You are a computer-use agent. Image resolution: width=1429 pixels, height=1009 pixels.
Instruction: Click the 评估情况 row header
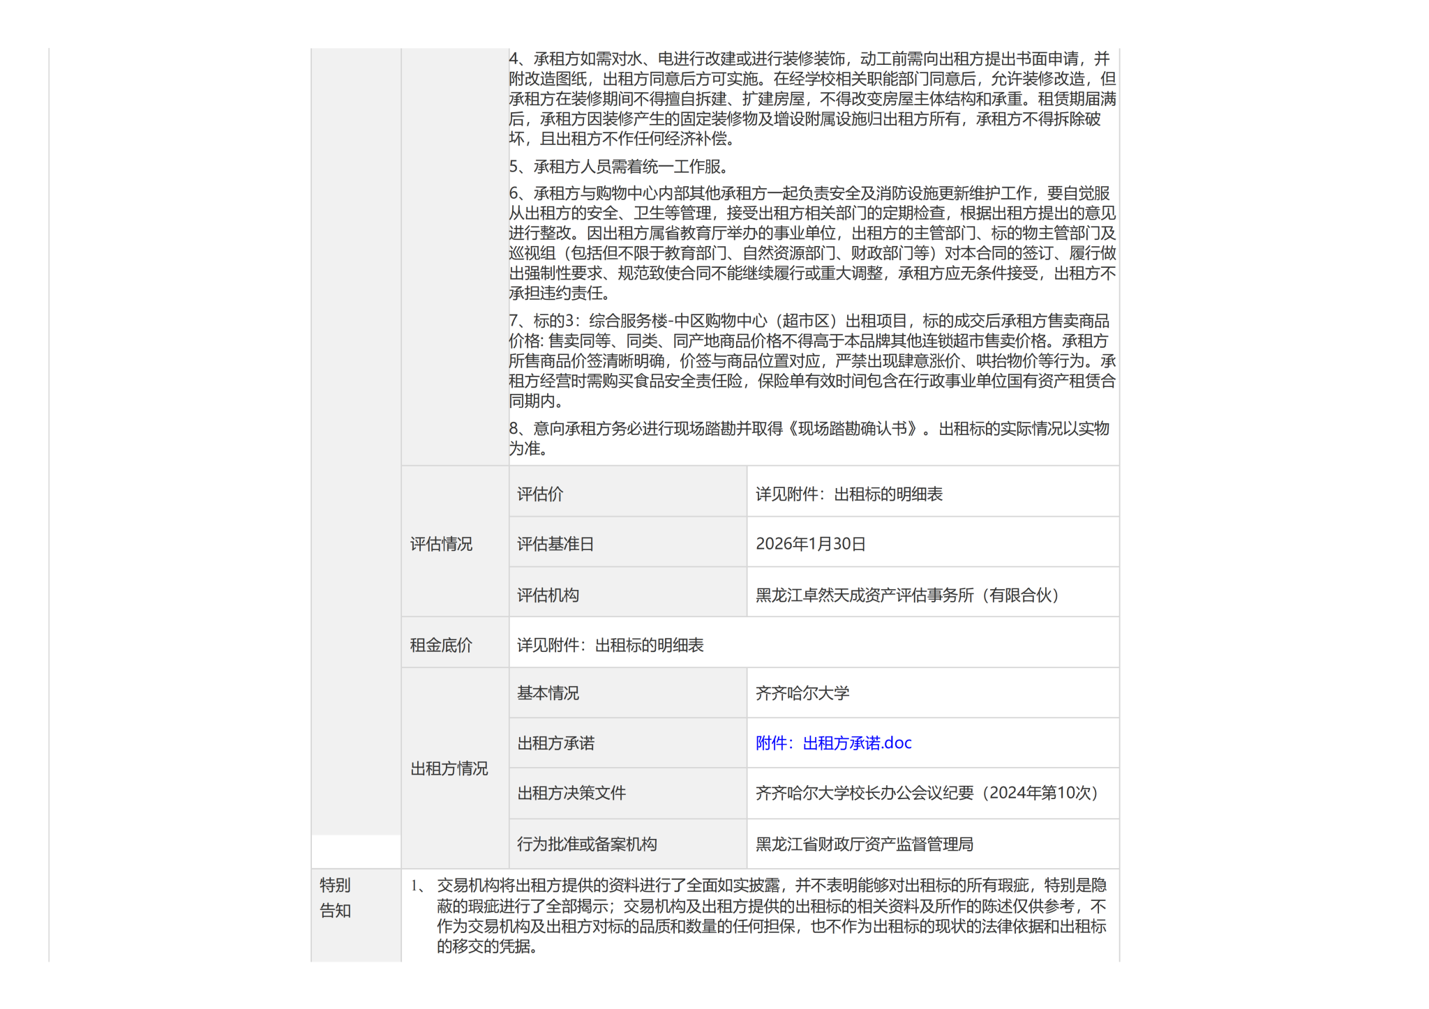click(x=441, y=544)
